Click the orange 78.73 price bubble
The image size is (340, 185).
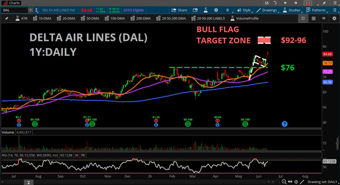tap(328, 63)
